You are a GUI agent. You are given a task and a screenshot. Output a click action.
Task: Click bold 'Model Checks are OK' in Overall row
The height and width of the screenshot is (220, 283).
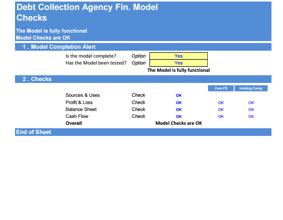coord(179,123)
